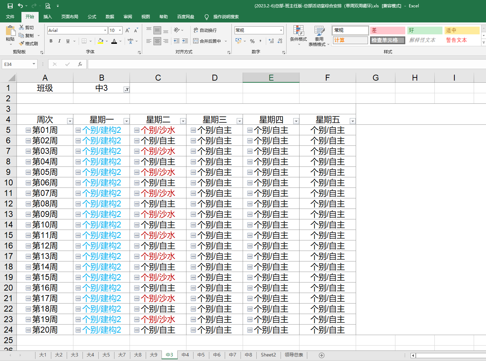
Task: Collapse the 第20周 row group toggle
Action: point(28,330)
